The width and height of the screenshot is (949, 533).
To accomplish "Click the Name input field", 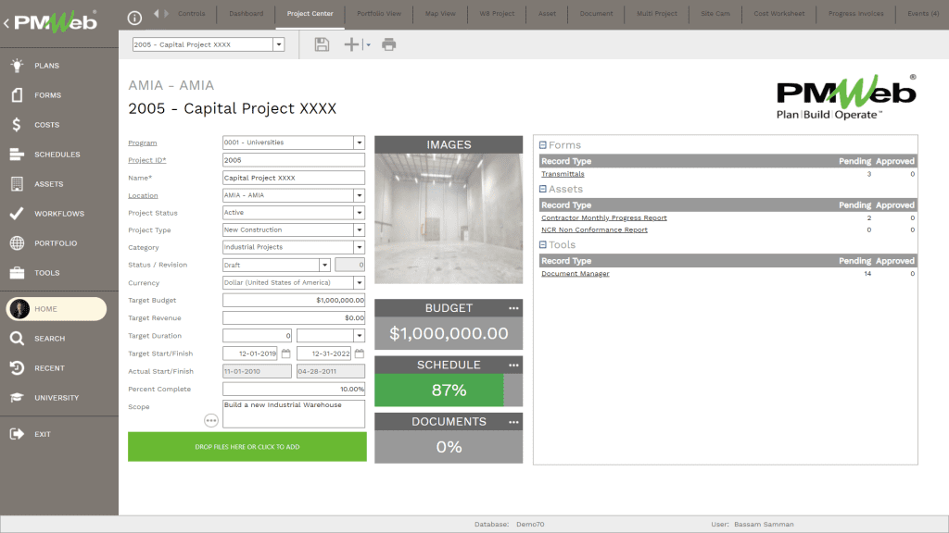I will pyautogui.click(x=294, y=178).
